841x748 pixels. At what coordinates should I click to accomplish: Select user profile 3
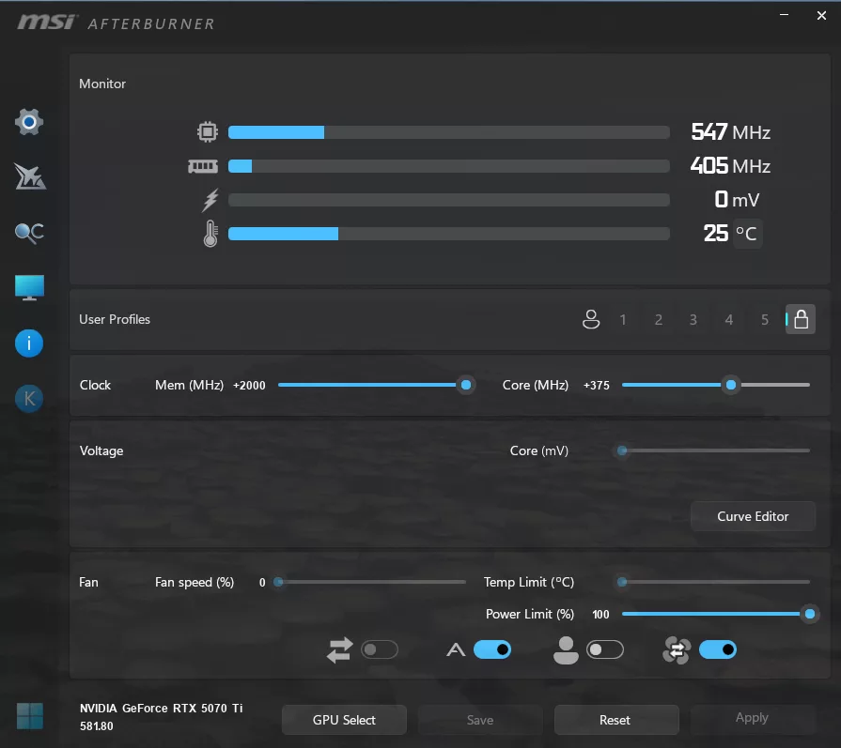pos(693,319)
